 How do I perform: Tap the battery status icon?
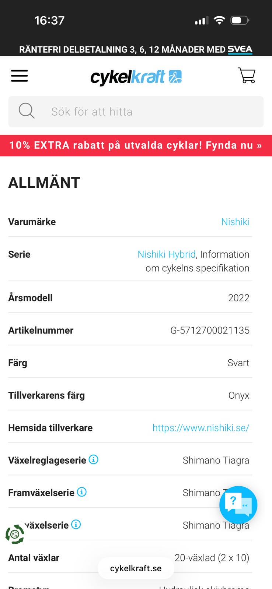click(x=240, y=20)
